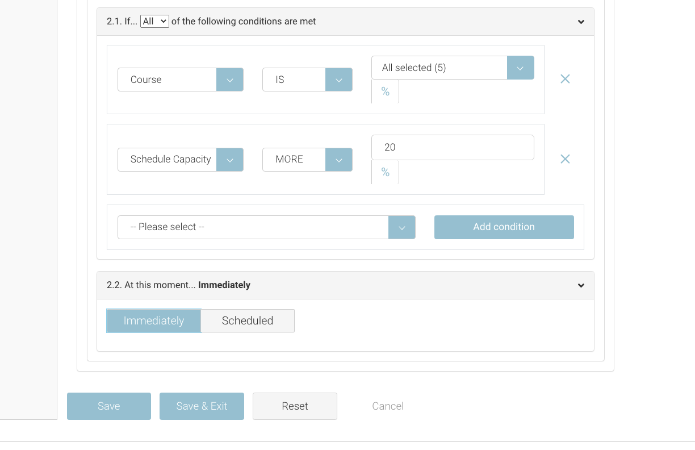Screen dimensions: 695x450
Task: Click percent icon under All selected field
Action: click(x=385, y=91)
